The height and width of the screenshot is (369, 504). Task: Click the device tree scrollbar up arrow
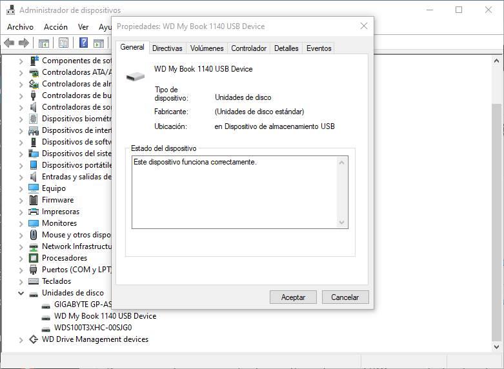[497, 61]
